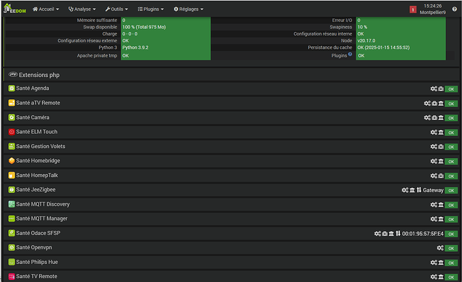This screenshot has height=282, width=462.
Task: Open the Analyse dropdown menu
Action: click(x=82, y=9)
